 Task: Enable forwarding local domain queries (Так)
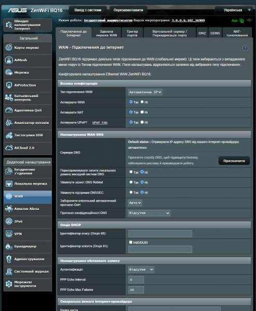[x=131, y=172]
